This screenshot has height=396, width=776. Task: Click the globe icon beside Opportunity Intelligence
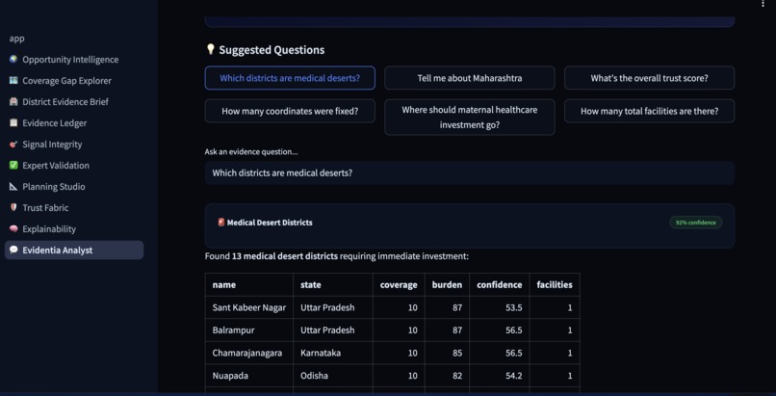(x=13, y=59)
